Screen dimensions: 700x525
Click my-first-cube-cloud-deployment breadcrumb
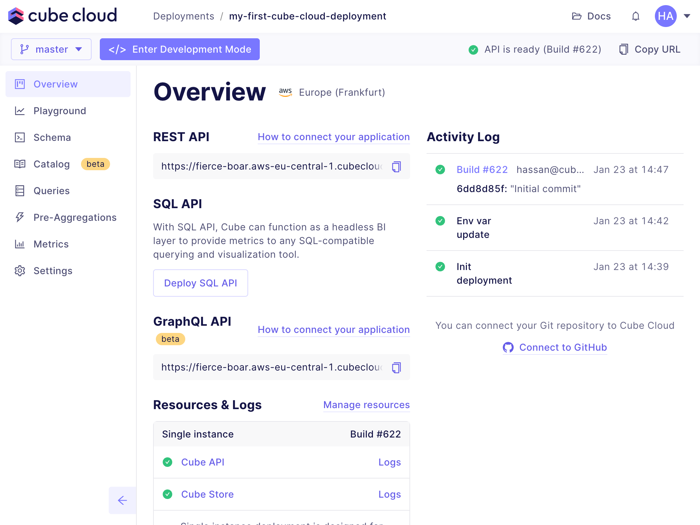[308, 16]
